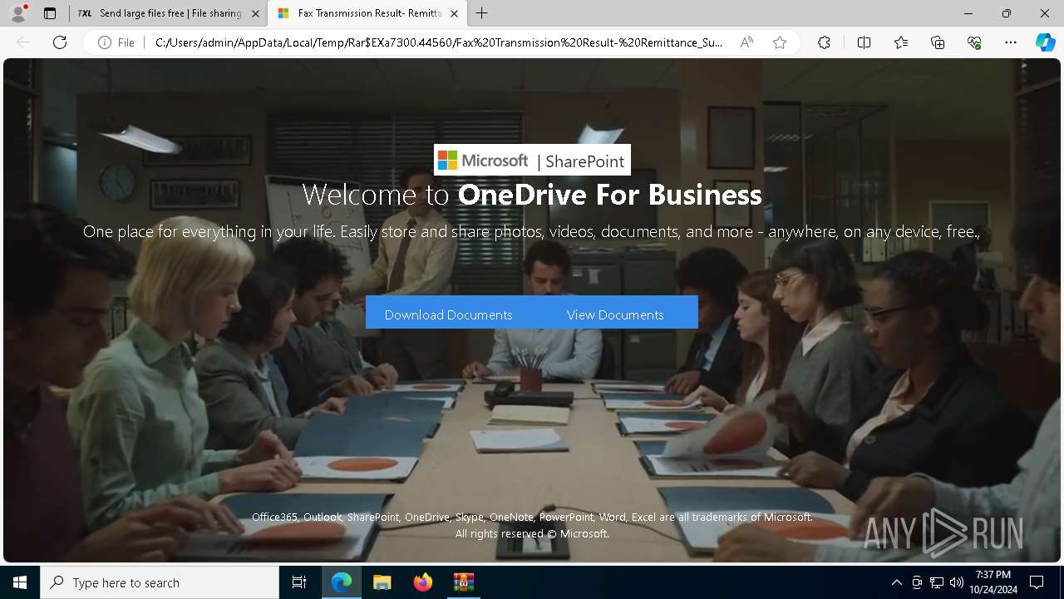The image size is (1064, 599).
Task: Open WinRAR from the taskbar
Action: [x=463, y=582]
